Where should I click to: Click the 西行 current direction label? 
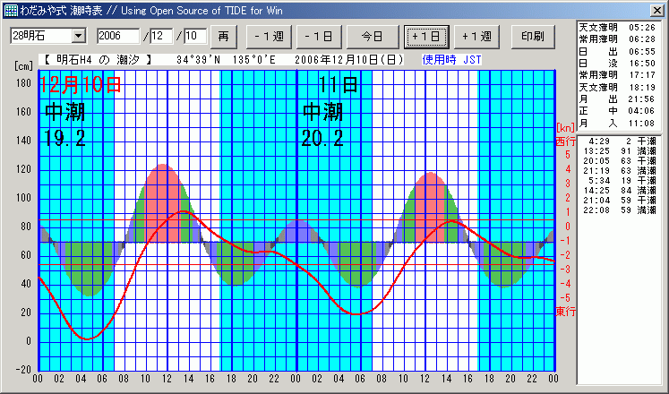(565, 141)
